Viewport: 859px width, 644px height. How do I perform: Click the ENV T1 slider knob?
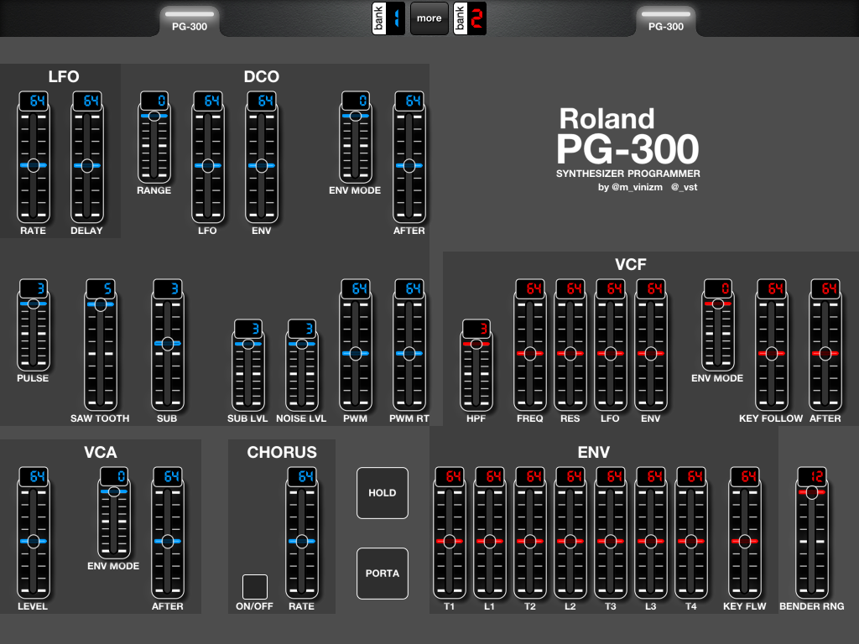pyautogui.click(x=450, y=541)
